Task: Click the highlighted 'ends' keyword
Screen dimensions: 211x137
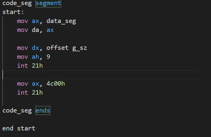Action: [43, 110]
